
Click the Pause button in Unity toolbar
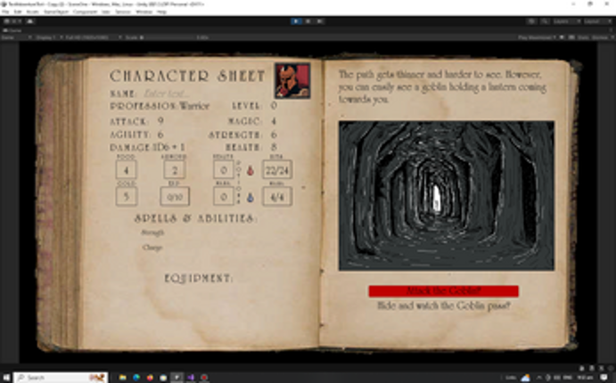(308, 21)
